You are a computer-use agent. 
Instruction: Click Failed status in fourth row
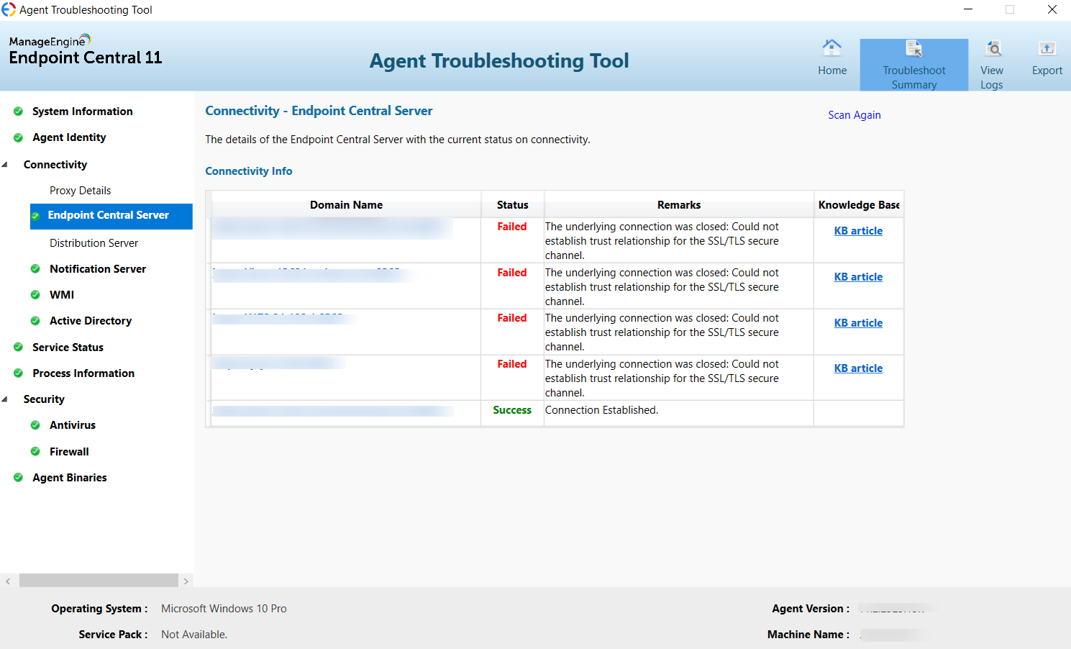(512, 364)
